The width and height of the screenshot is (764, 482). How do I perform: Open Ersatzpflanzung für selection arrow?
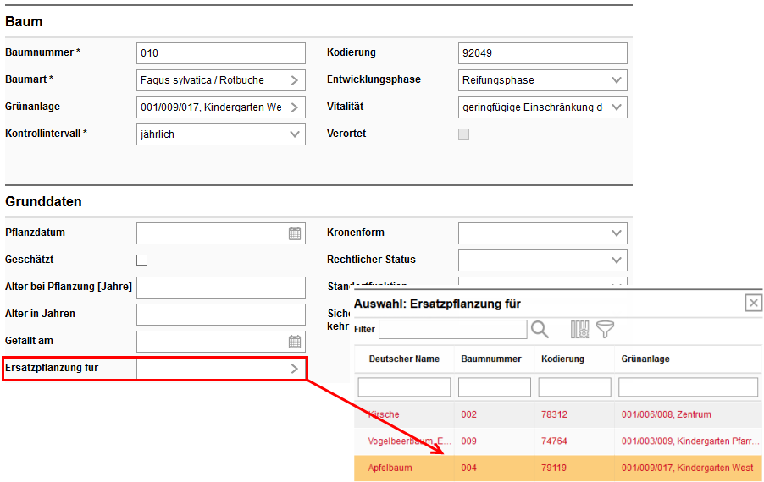[x=294, y=369]
